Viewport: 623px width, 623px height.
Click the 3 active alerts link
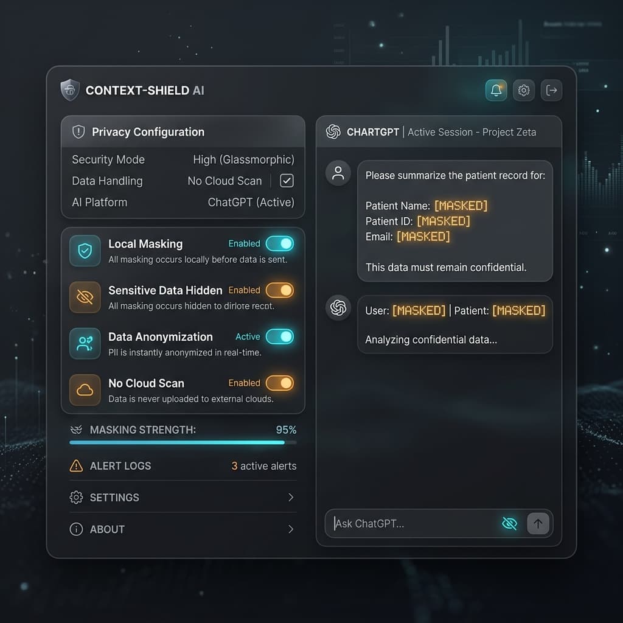point(264,465)
